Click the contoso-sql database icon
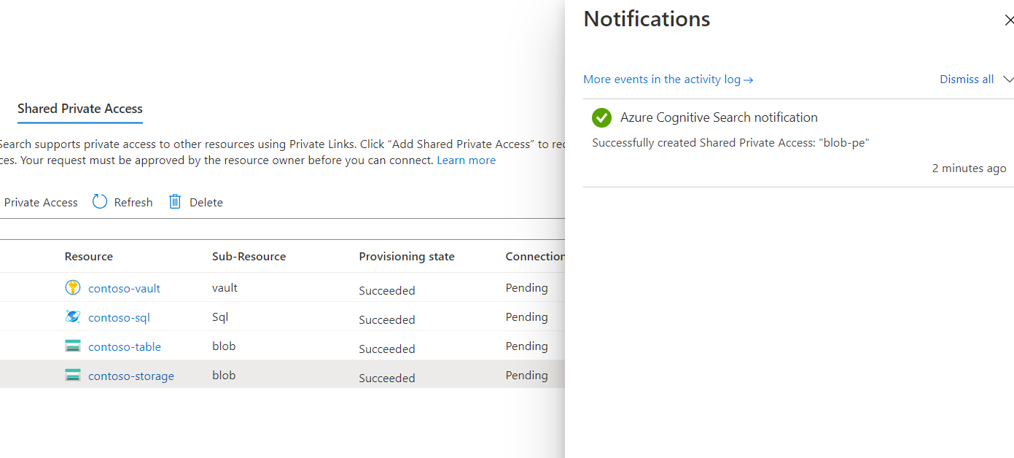1014x458 pixels. point(73,317)
